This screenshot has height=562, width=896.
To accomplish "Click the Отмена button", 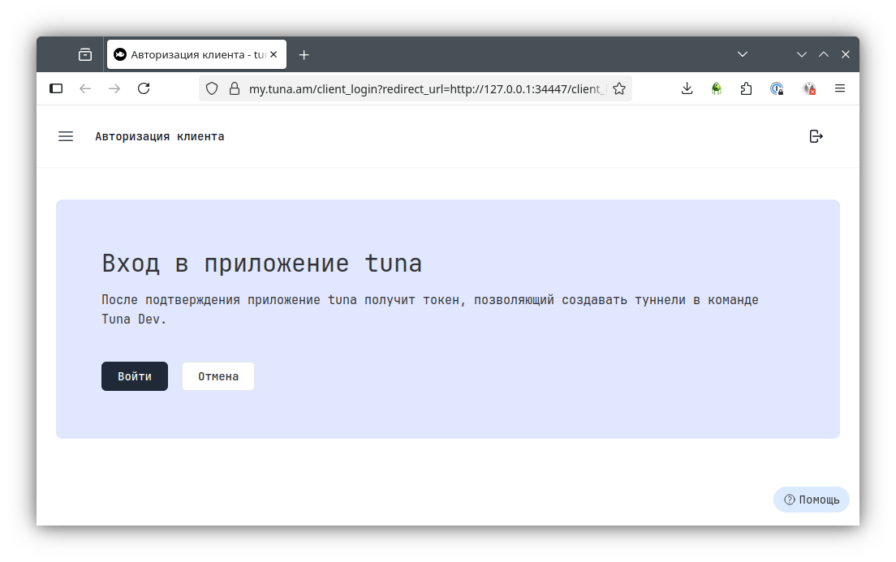I will [x=218, y=376].
